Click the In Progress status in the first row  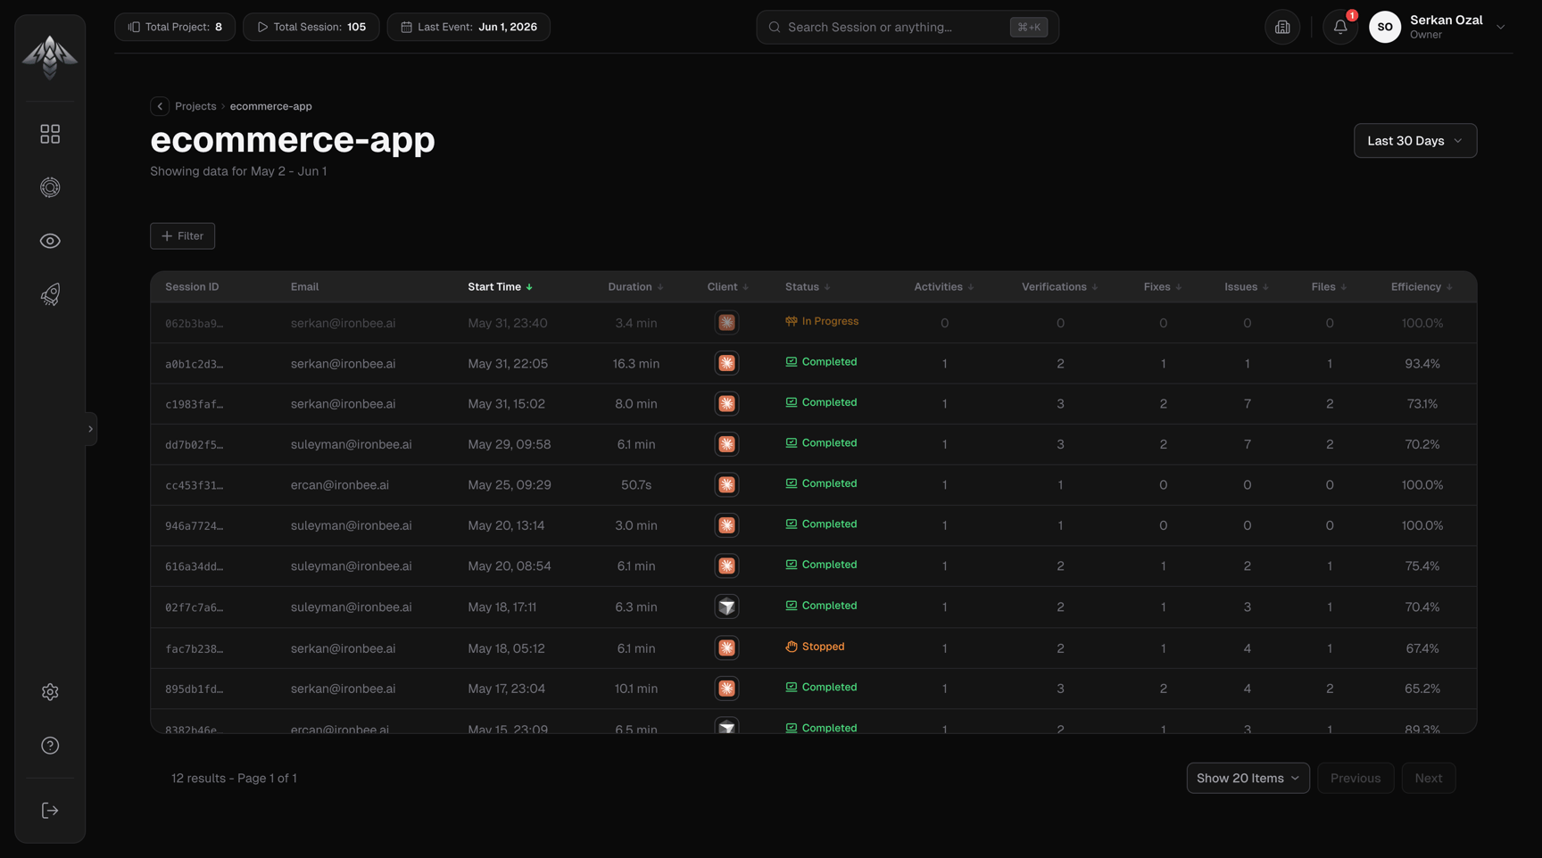coord(822,321)
